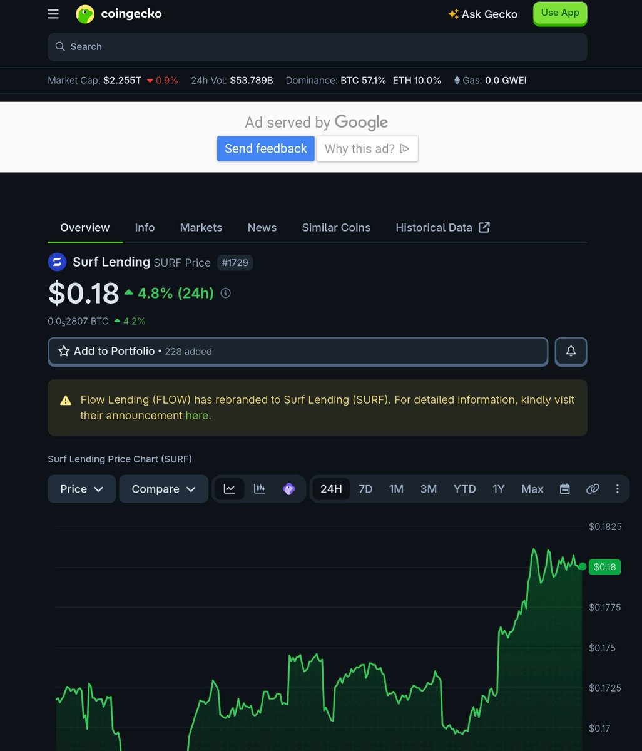Screen dimensions: 642x751
Task: Click the $0.18 main price
Action: pyautogui.click(x=83, y=293)
